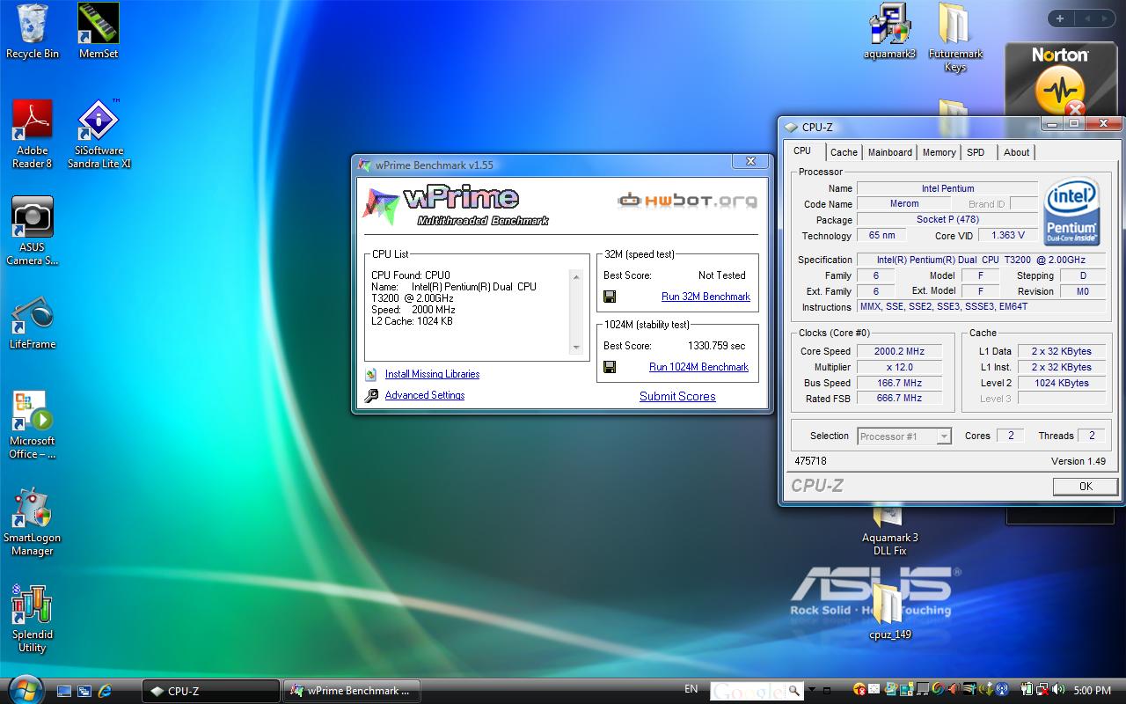
Task: Open the ASUS Camera shortcut
Action: click(x=33, y=231)
